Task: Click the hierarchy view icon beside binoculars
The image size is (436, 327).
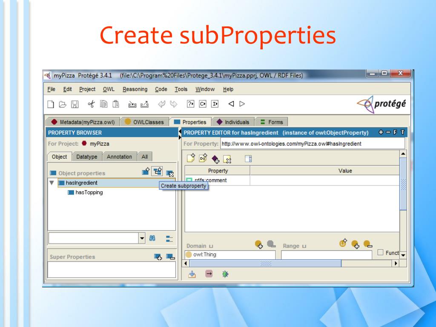Action: click(x=169, y=238)
